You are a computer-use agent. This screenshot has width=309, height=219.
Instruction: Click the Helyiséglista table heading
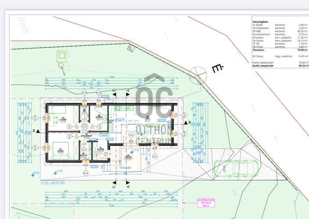pos(260,21)
